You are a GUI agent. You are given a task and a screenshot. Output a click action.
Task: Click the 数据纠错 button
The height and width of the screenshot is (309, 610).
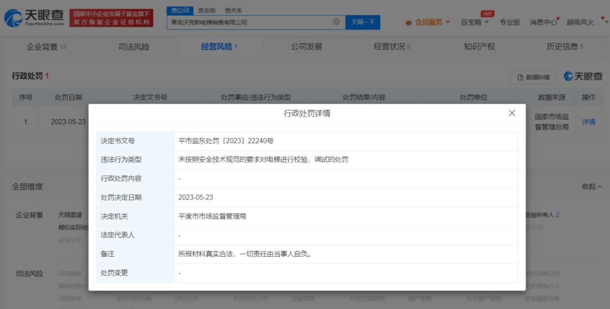point(533,77)
